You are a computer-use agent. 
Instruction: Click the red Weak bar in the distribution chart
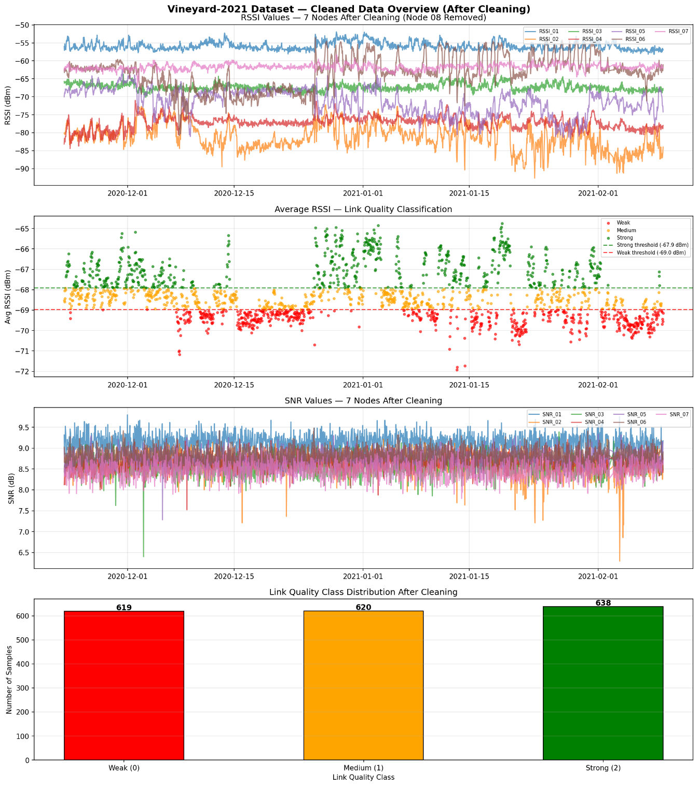tap(124, 685)
